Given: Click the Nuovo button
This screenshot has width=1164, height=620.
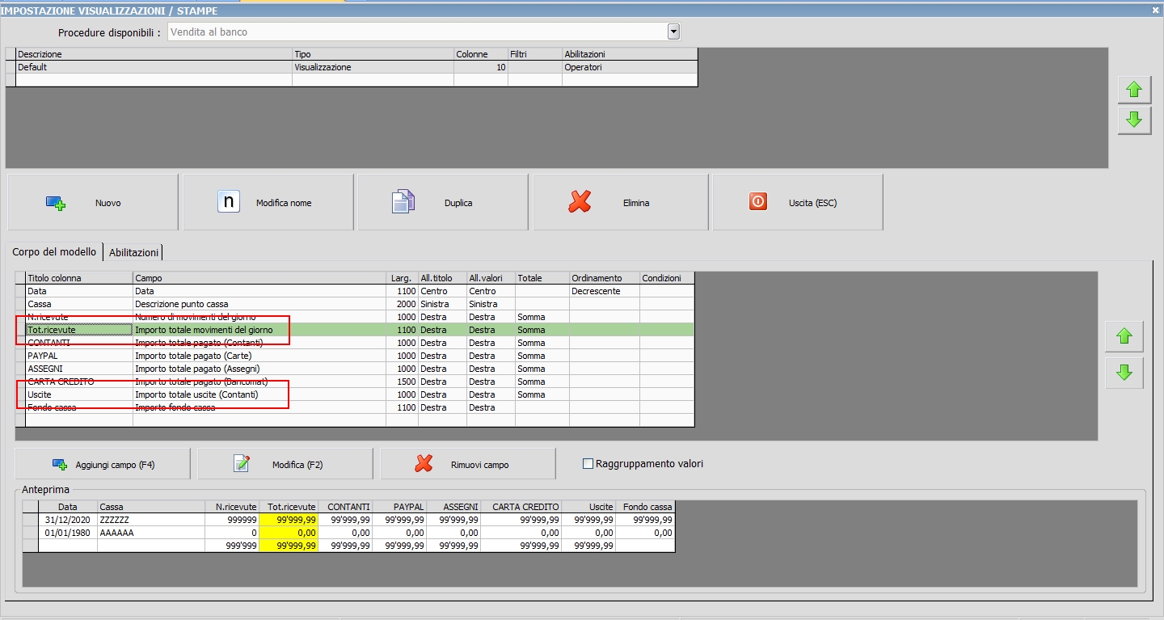Looking at the screenshot, I should [x=93, y=202].
